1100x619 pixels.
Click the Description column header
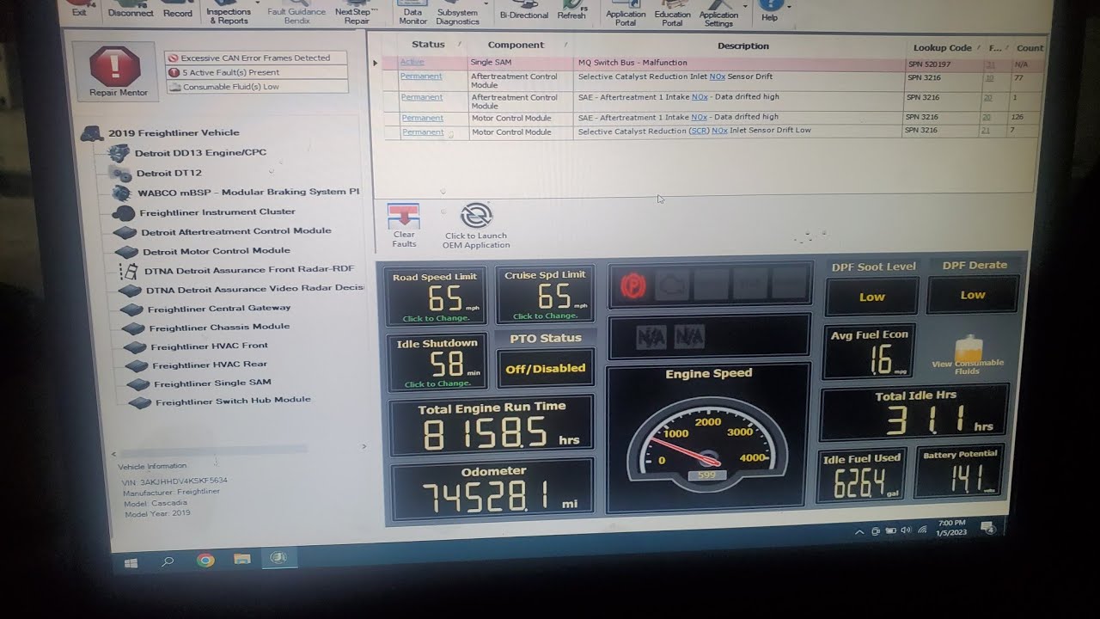coord(742,46)
